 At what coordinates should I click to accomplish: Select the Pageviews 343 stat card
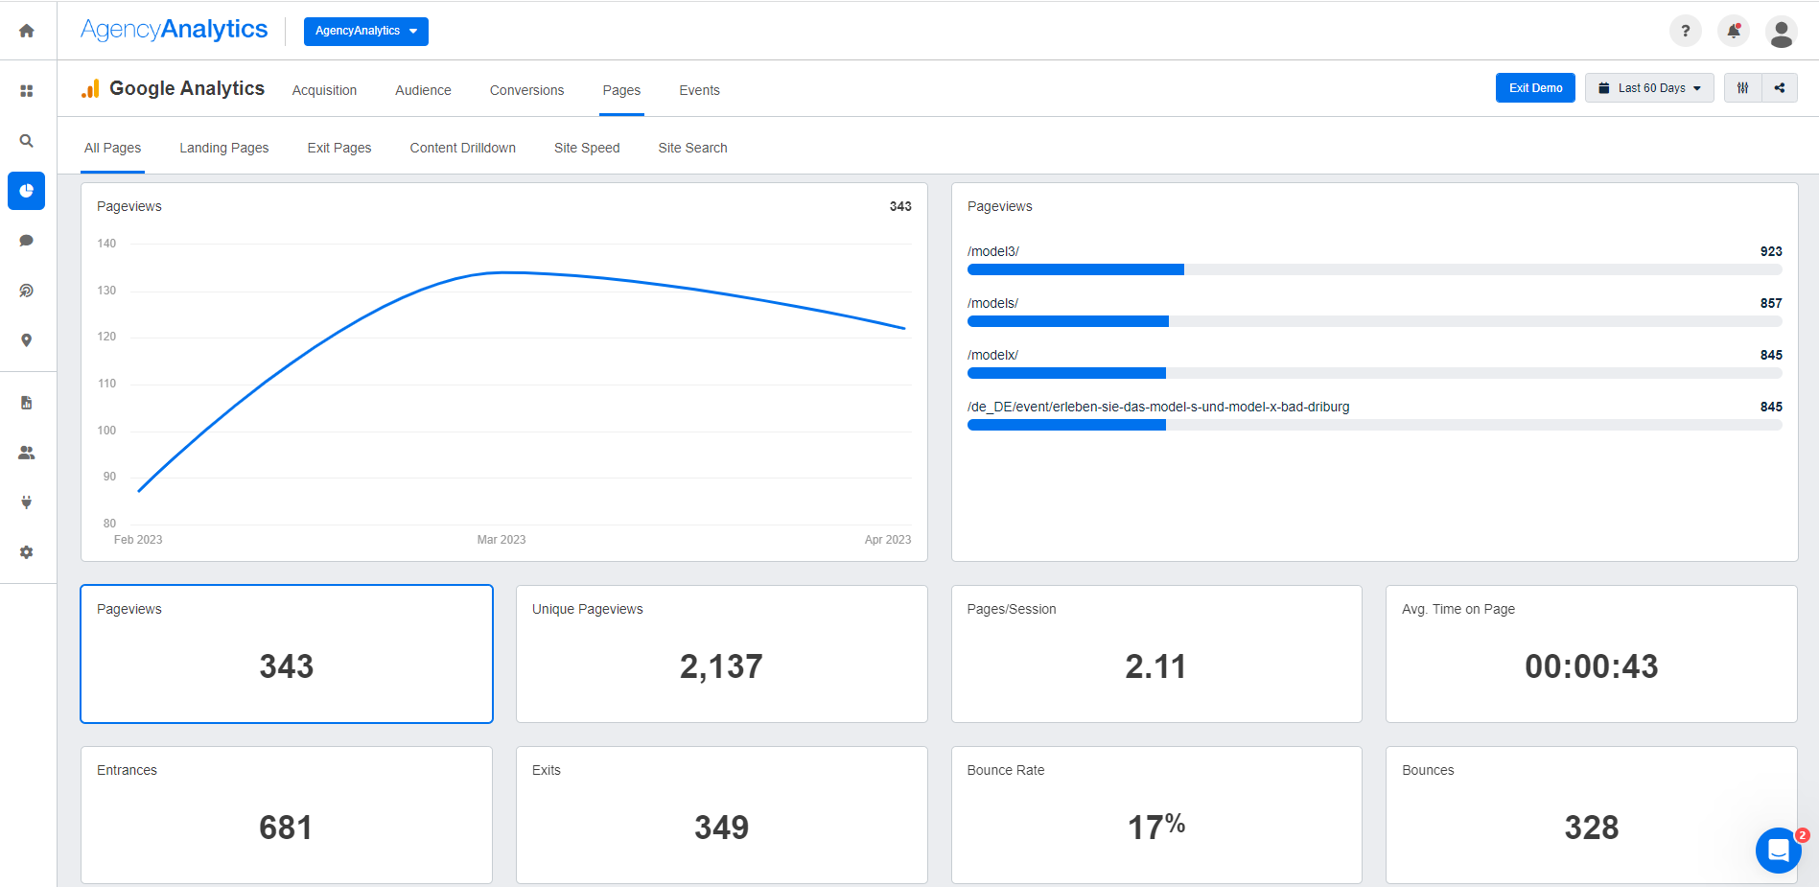(287, 654)
